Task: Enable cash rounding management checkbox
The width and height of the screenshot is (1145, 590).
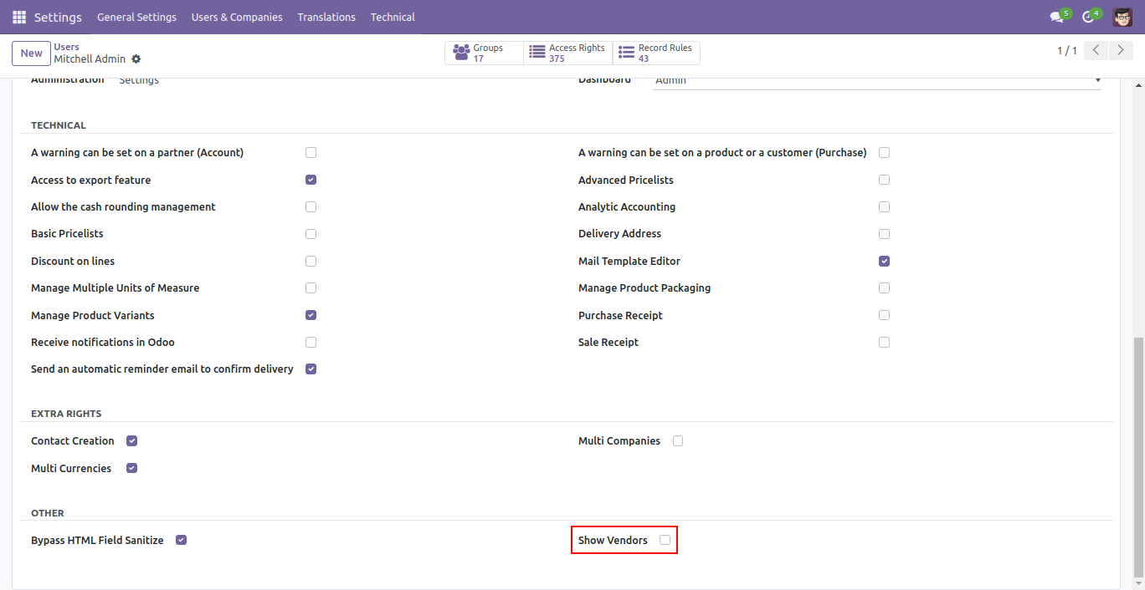Action: [311, 206]
